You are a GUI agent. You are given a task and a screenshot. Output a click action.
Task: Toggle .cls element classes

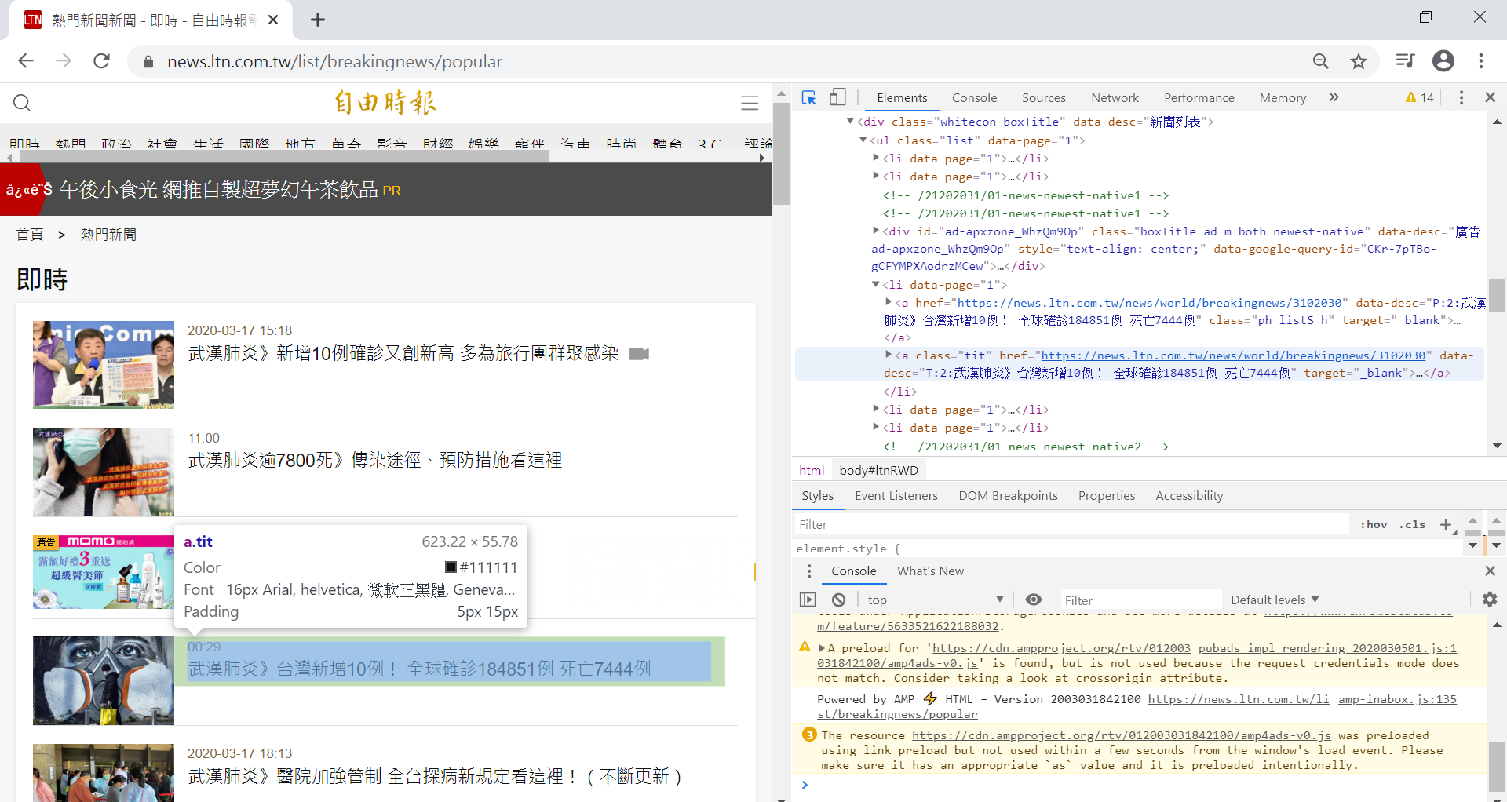[1412, 525]
